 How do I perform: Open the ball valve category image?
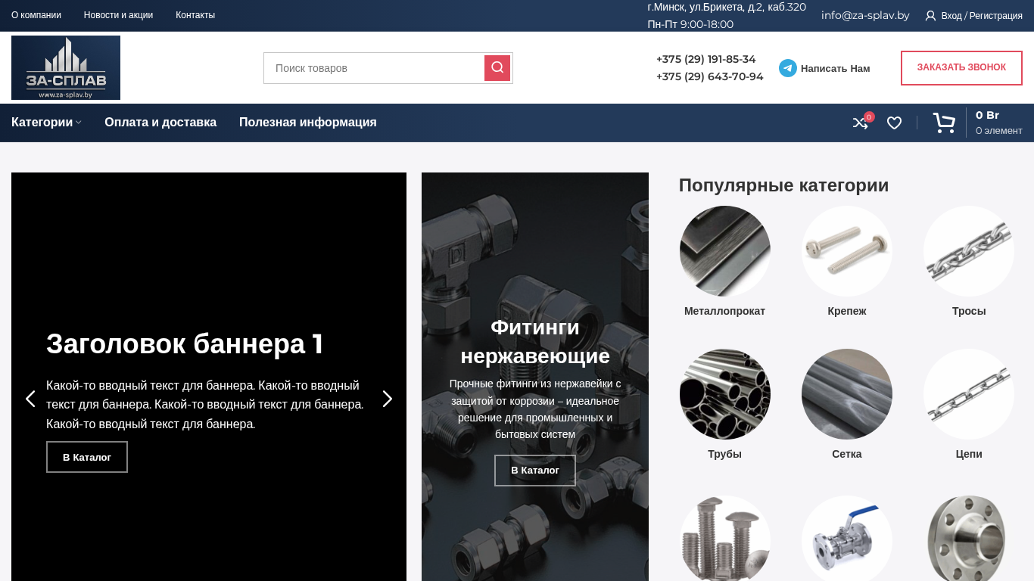pyautogui.click(x=847, y=538)
